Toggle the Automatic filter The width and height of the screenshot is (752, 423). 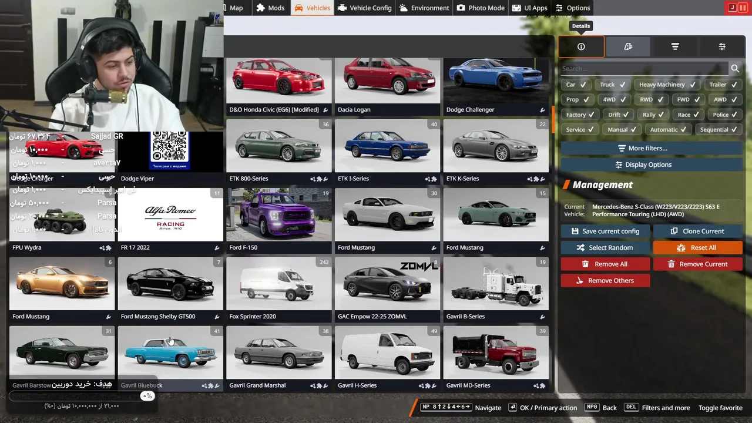pyautogui.click(x=668, y=129)
